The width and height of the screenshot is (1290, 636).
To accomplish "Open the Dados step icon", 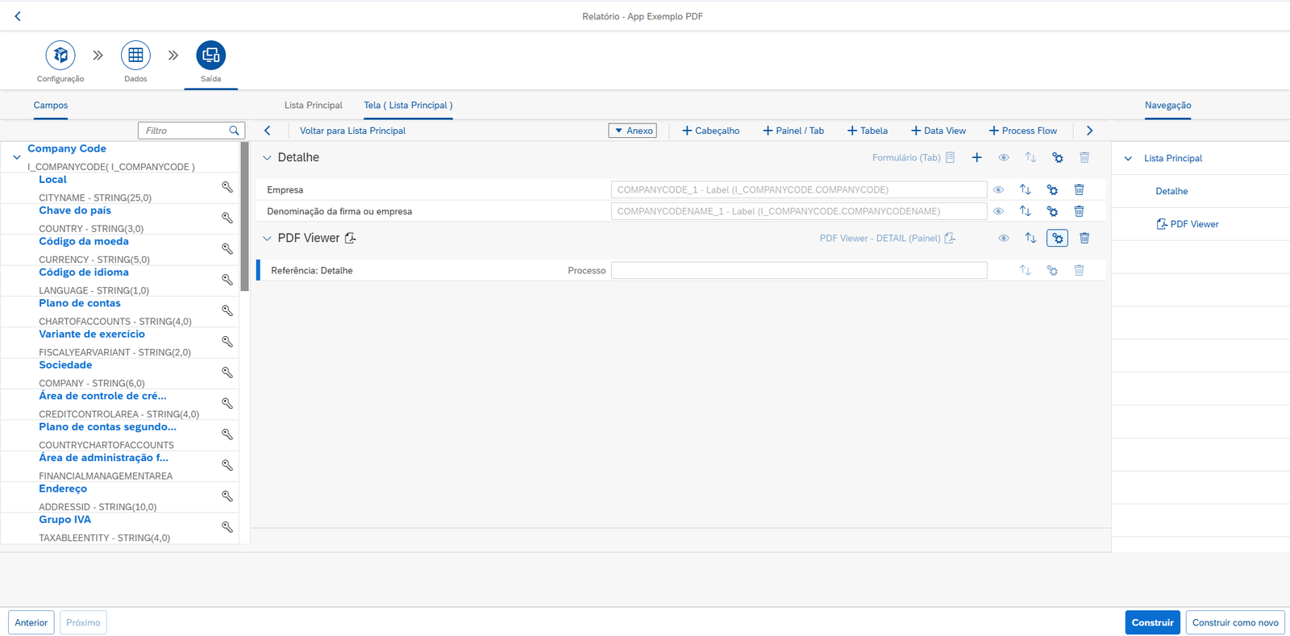I will pos(135,56).
